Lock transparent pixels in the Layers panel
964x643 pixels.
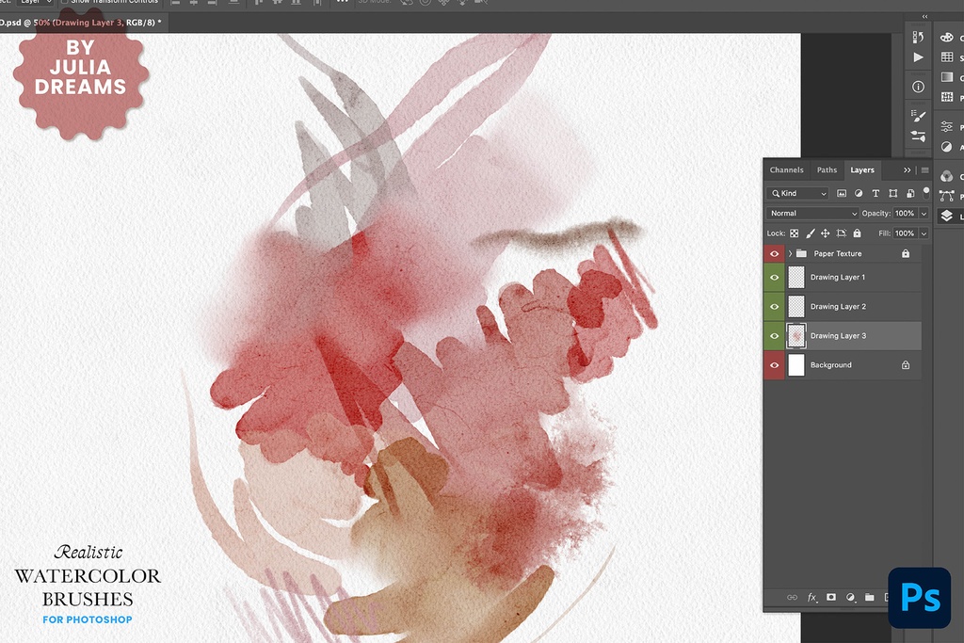pyautogui.click(x=793, y=233)
